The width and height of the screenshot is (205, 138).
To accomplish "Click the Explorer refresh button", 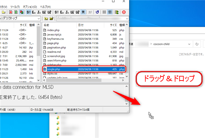I will [x=196, y=44].
